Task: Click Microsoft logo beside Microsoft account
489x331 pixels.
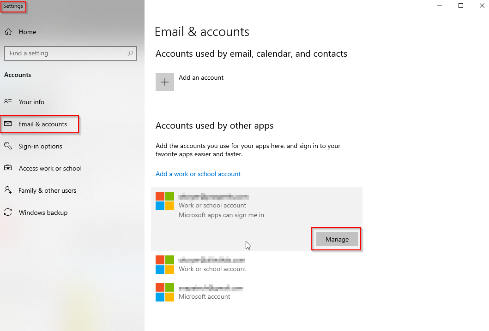Action: [x=165, y=292]
